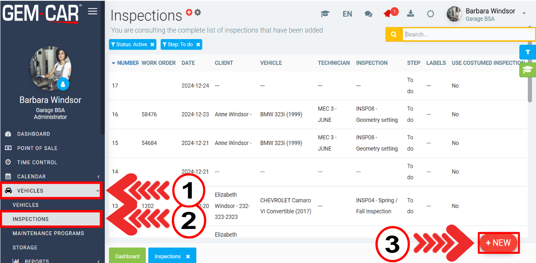The image size is (536, 263).
Task: Open the gear settings icon beside Inspections title
Action: point(198,12)
